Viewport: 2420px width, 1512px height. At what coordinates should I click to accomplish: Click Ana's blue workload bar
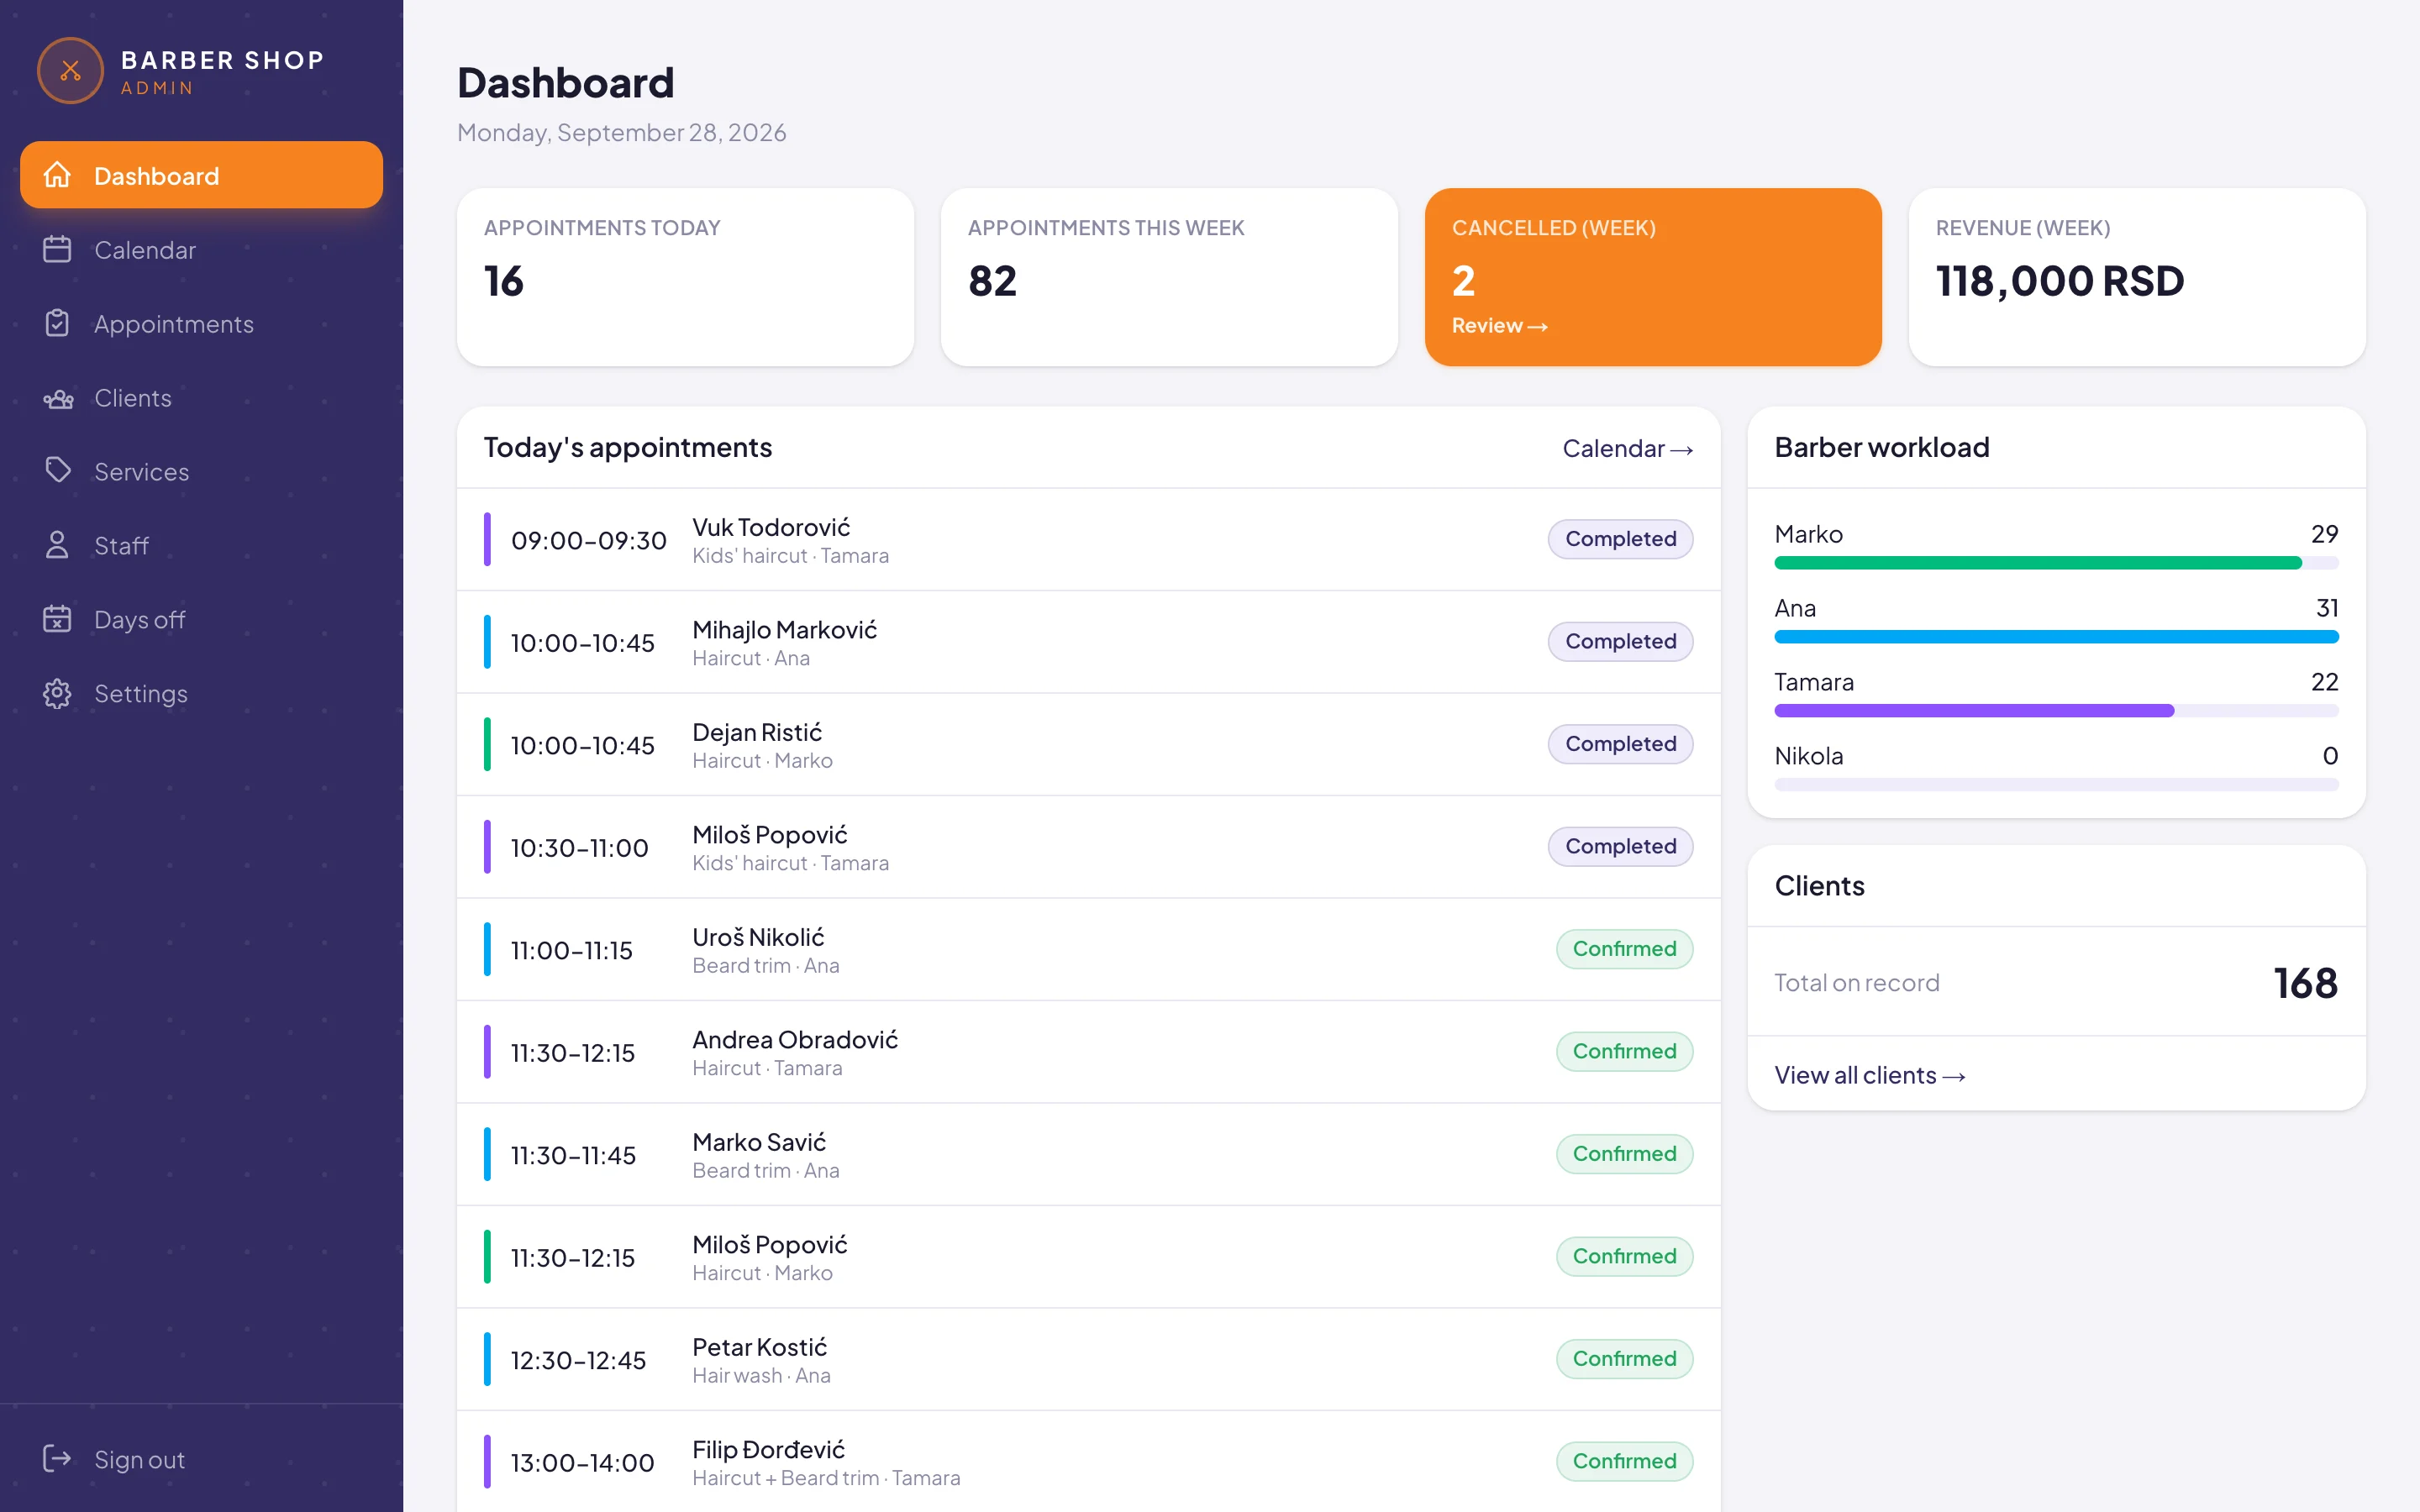2056,637
